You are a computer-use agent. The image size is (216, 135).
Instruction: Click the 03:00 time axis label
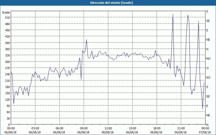click(35, 129)
